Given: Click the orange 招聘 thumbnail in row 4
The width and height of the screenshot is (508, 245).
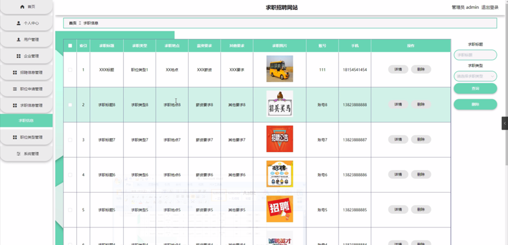Looking at the screenshot, I should point(280,174).
